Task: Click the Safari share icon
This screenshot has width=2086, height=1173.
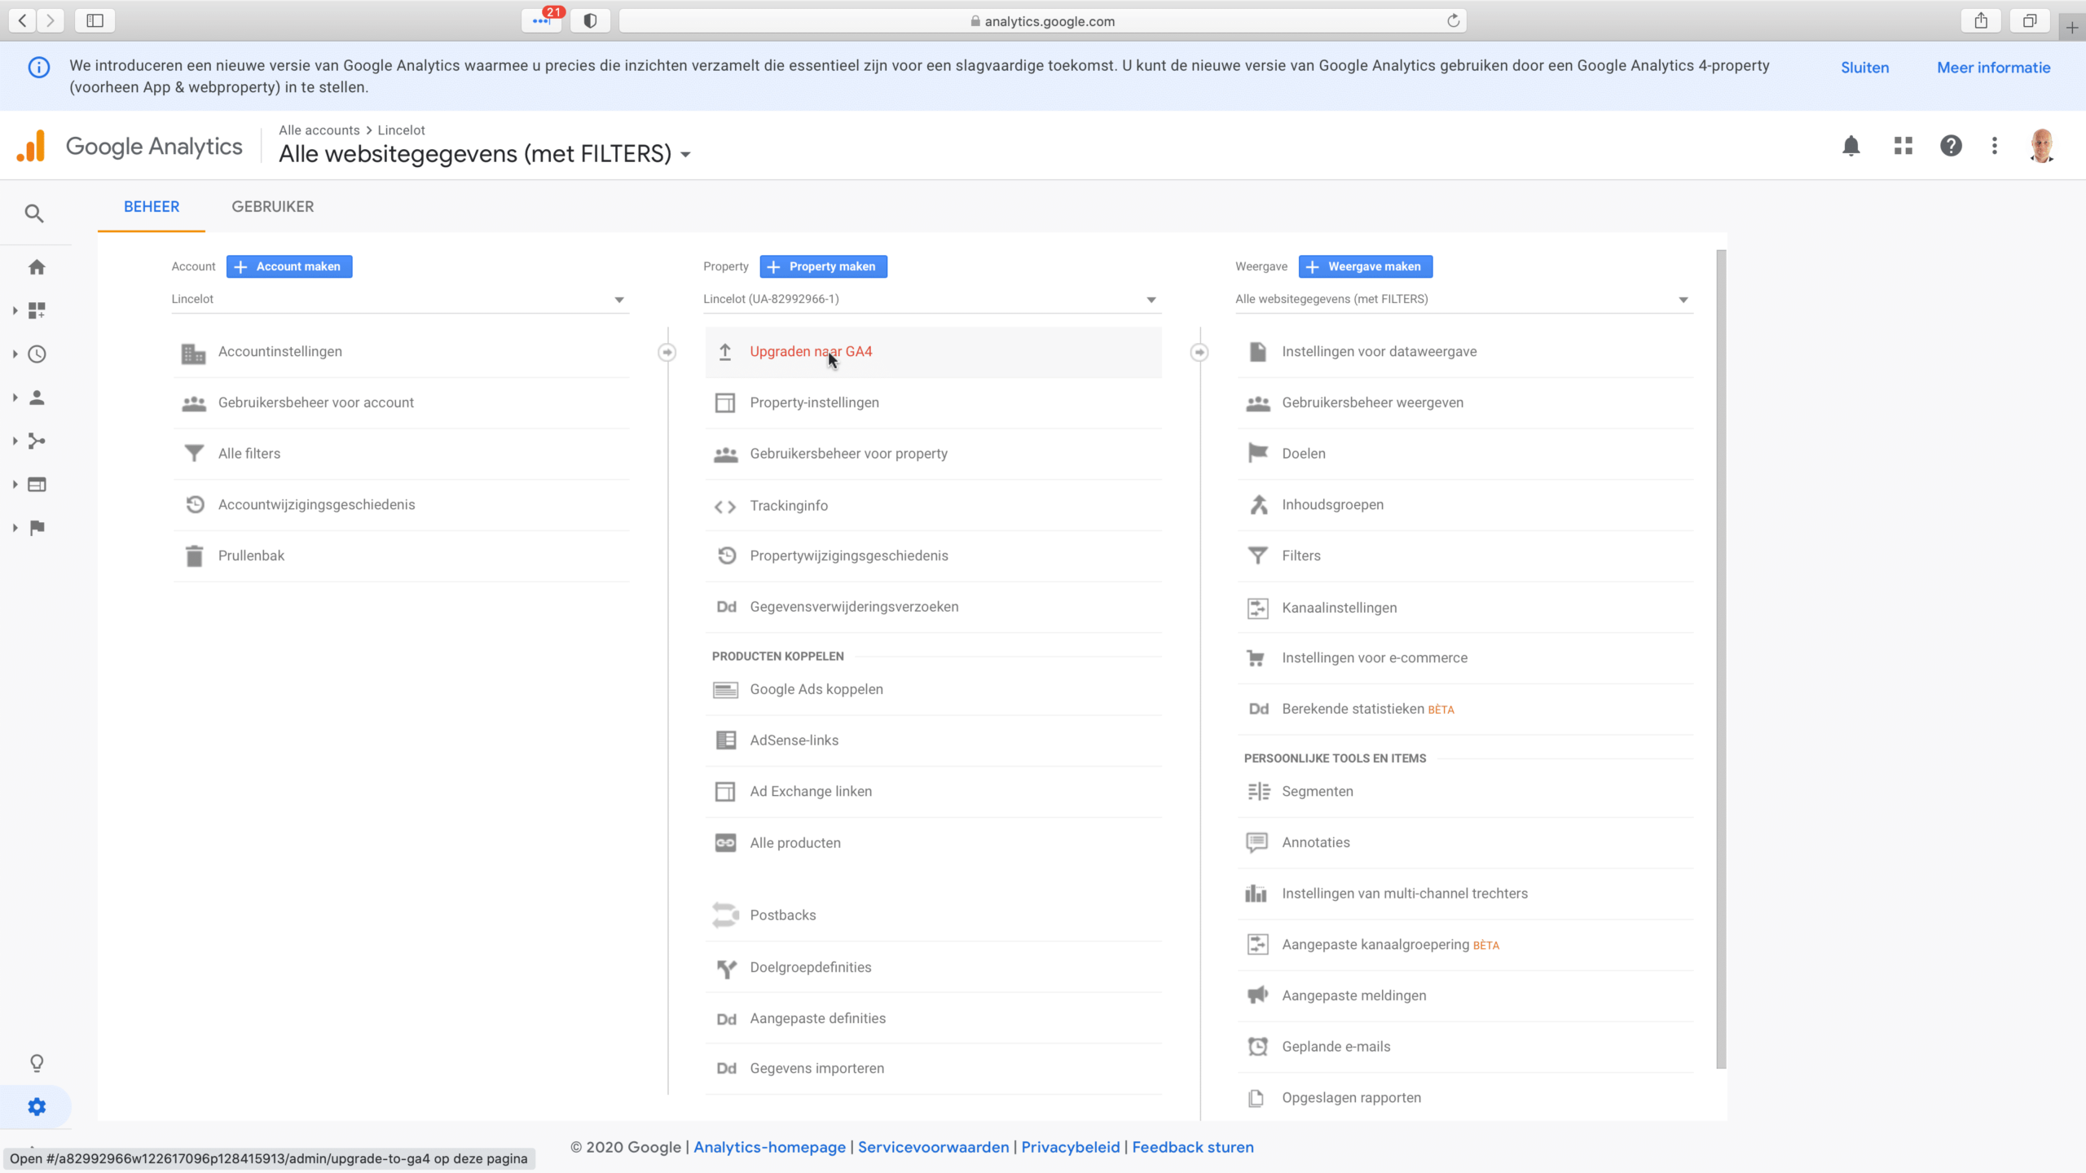Action: pos(1981,21)
